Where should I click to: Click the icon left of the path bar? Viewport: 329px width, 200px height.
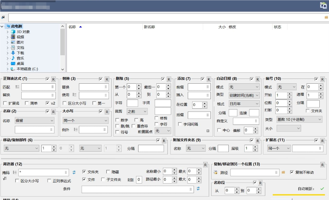(x=3, y=17)
